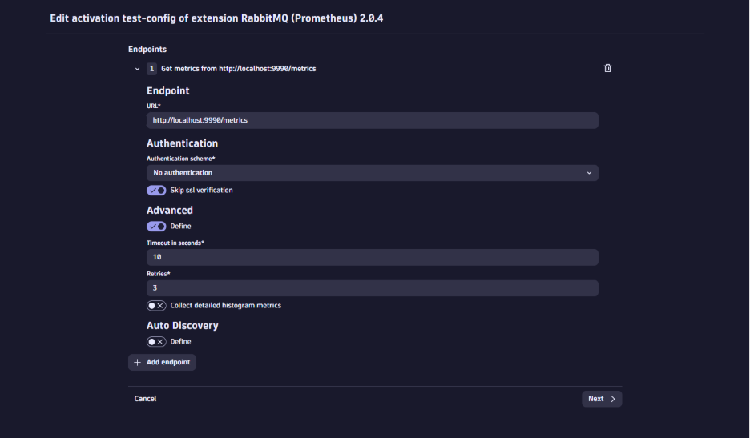The height and width of the screenshot is (438, 750).
Task: Enable the Auto Discovery Define toggle
Action: coord(156,342)
